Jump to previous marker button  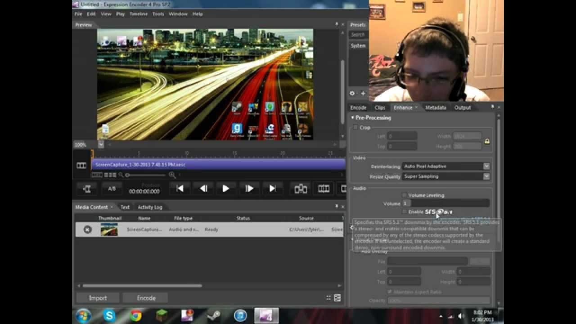point(180,189)
